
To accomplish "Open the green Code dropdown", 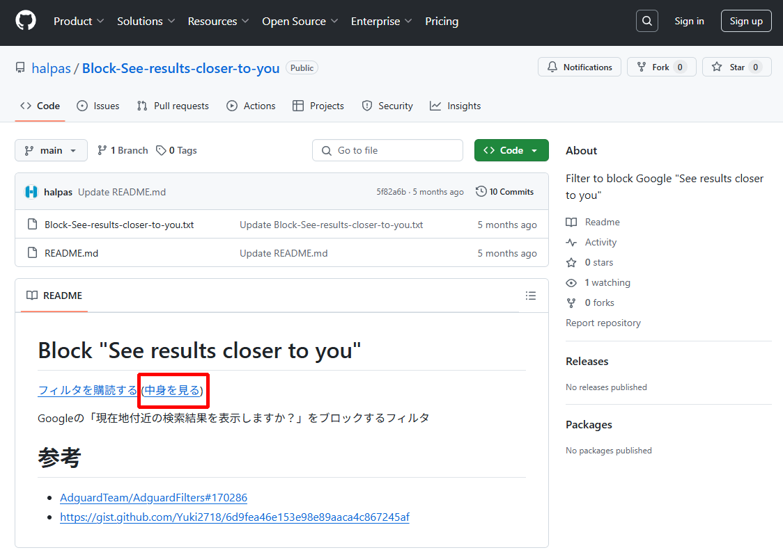I will (511, 150).
